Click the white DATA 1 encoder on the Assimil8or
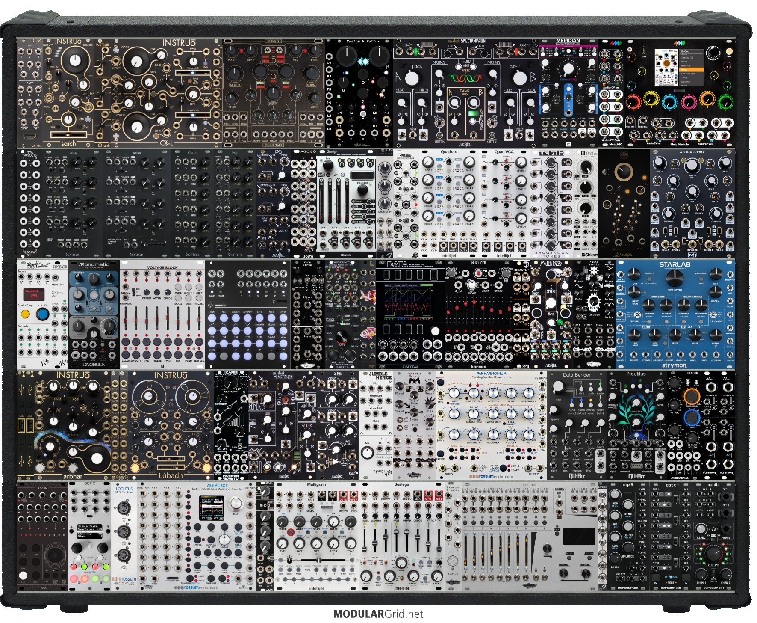This screenshot has height=623, width=757. coord(236,503)
